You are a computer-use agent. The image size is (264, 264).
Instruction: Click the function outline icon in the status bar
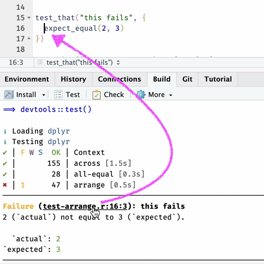40,62
